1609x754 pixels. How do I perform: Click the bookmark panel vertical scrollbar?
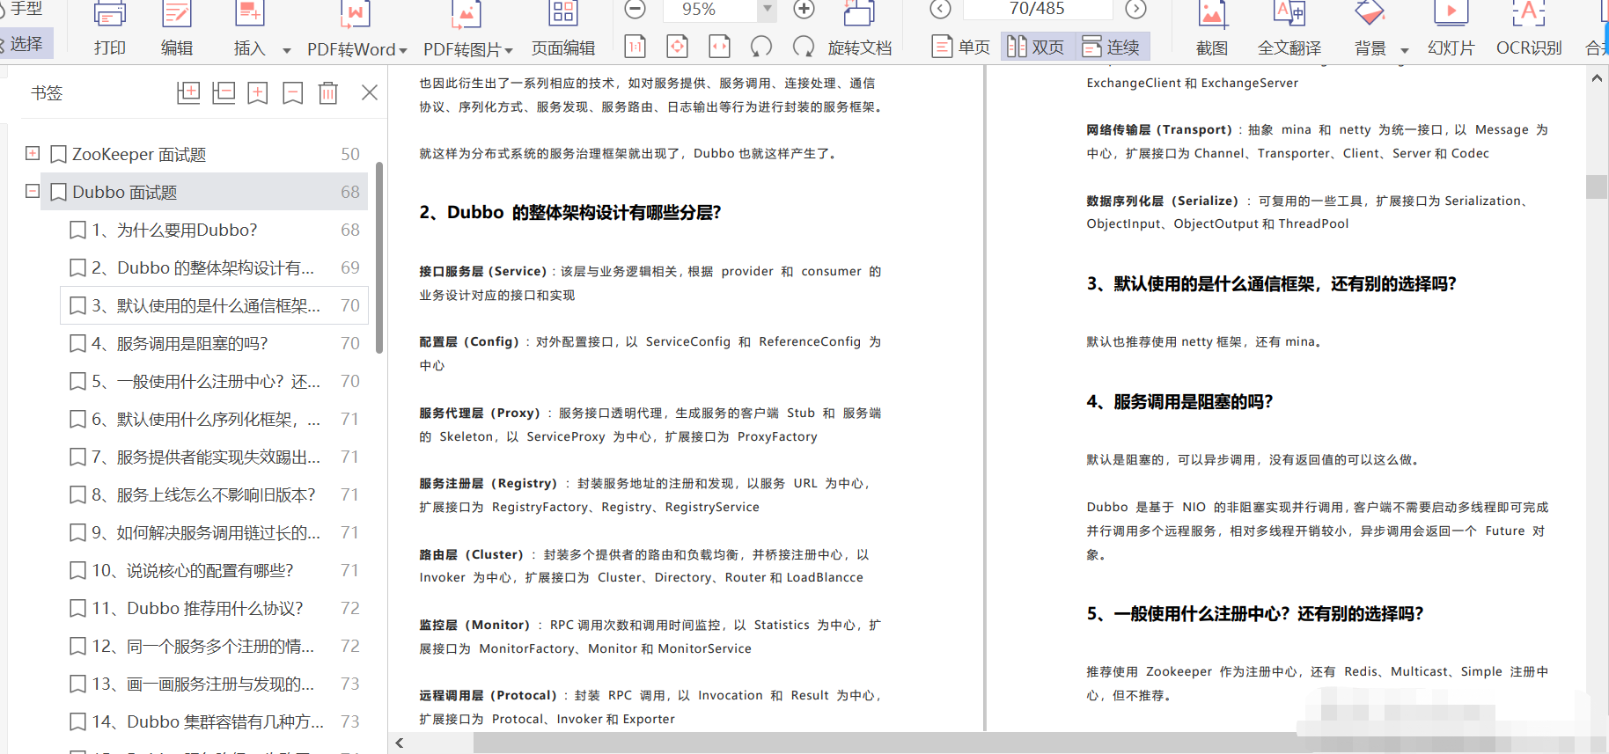coord(379,257)
